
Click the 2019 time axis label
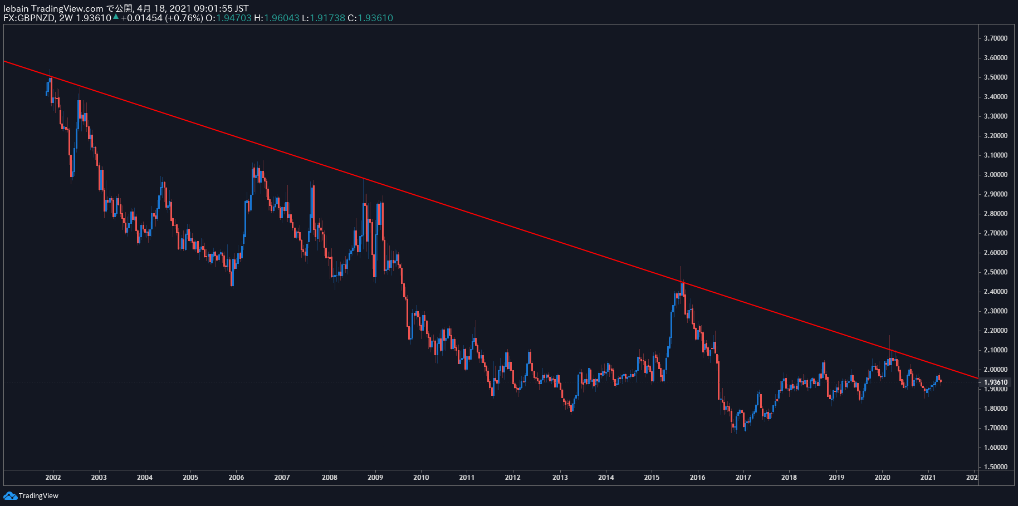coord(836,478)
